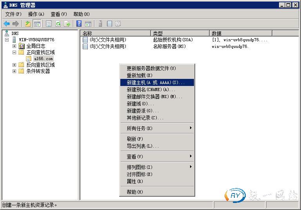Click the green Refresh toolbar icon

[58, 24]
